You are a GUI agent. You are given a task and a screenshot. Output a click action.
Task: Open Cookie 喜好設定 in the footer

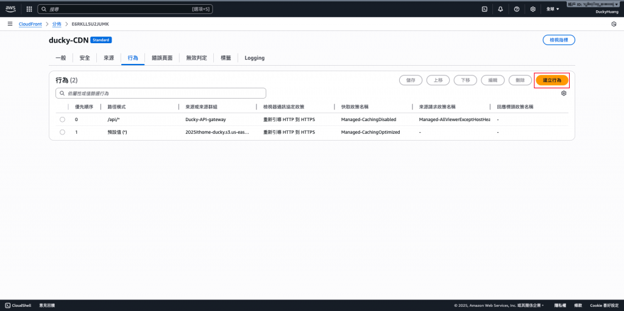pos(604,306)
